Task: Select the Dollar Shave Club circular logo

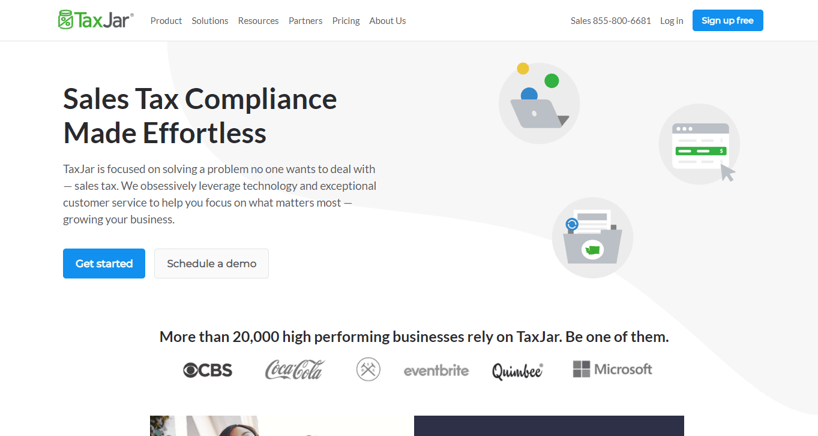Action: click(368, 370)
